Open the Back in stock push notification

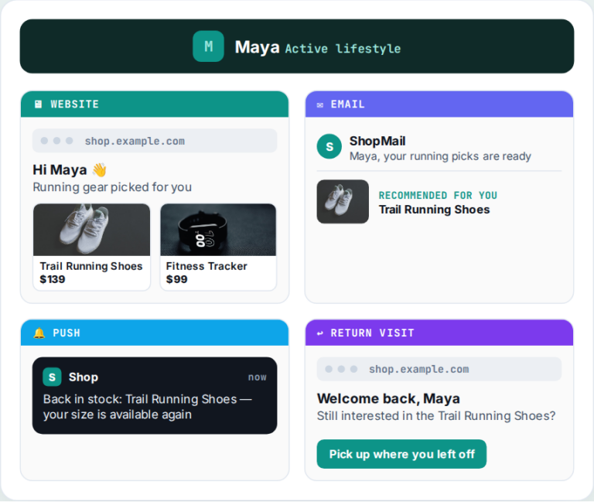[155, 395]
